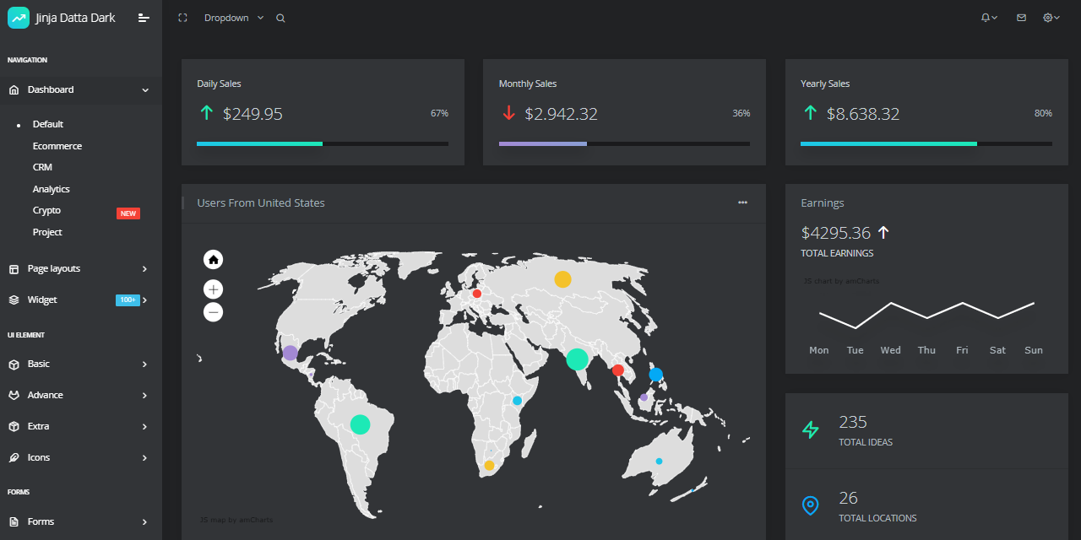Screen dimensions: 1081x540
Task: Select the Ecommerce dashboard link
Action: pos(57,145)
